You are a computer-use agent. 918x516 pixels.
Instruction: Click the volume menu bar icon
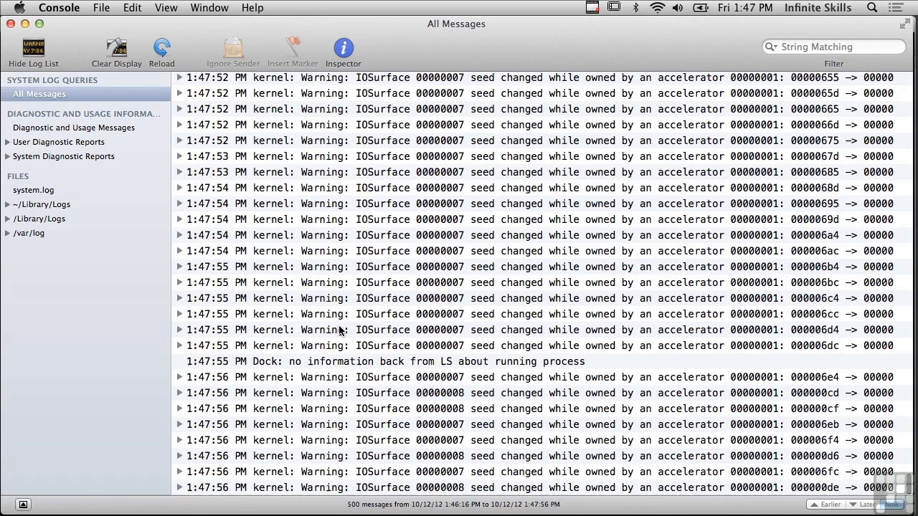click(678, 8)
